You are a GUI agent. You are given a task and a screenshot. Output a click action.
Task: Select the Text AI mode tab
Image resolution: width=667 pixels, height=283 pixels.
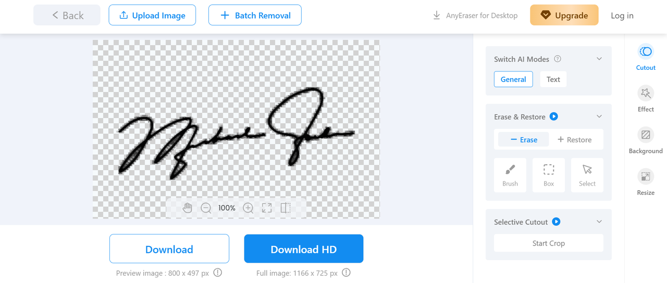553,79
